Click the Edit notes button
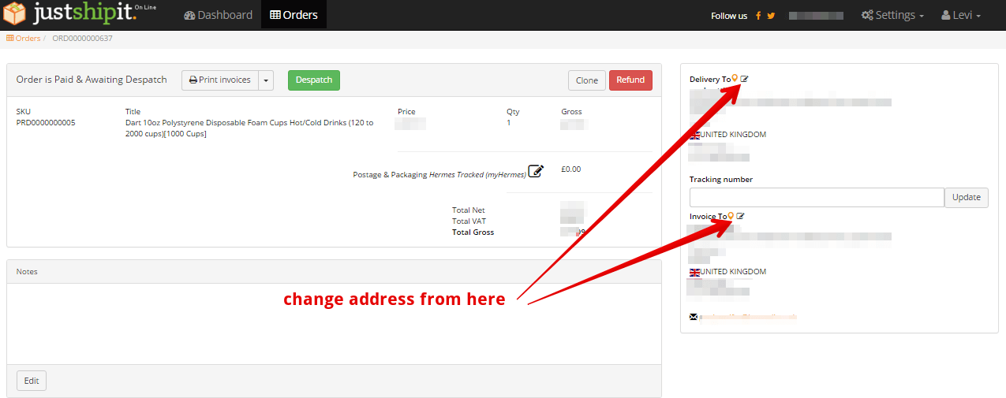The width and height of the screenshot is (1006, 398). (x=32, y=381)
